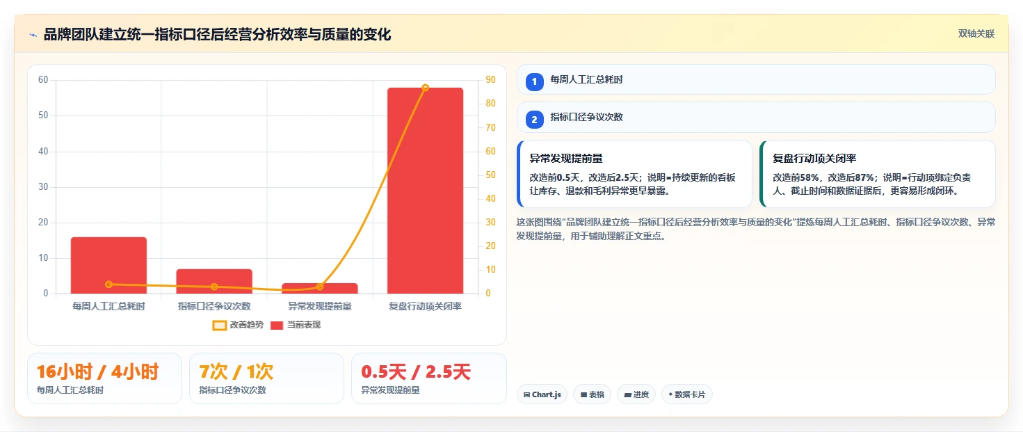
Task: Click the 表格 tag chip
Action: (x=592, y=394)
